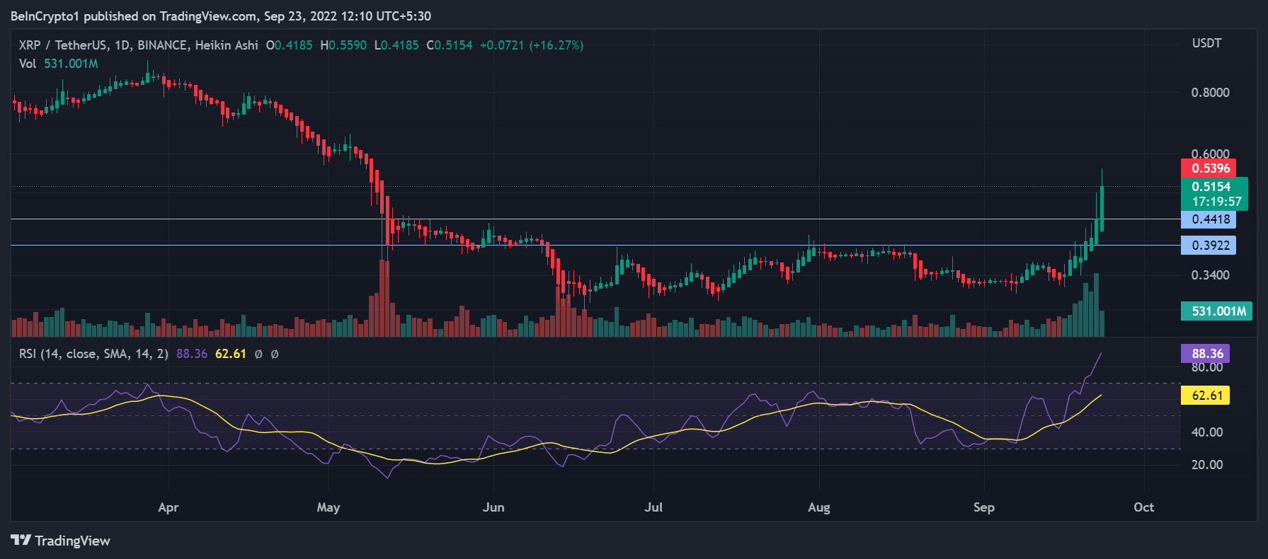Click the 0.8000 level on price axis
The image size is (1268, 559).
[1210, 93]
